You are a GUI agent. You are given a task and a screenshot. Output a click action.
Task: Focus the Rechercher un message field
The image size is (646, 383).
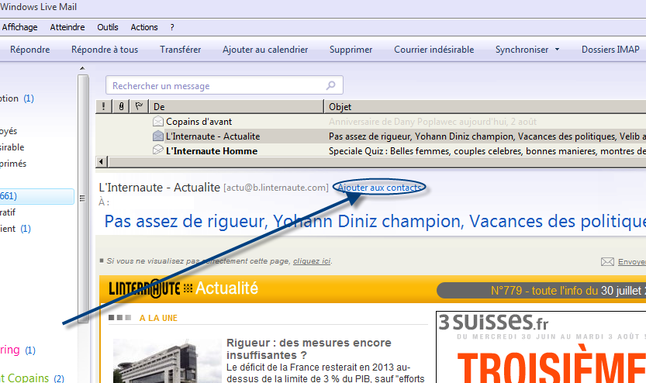click(224, 85)
